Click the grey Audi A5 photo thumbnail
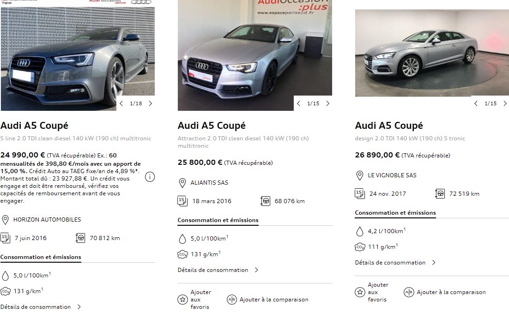This screenshot has width=509, height=319. [78, 55]
